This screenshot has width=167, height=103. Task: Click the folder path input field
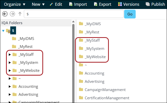(73, 14)
